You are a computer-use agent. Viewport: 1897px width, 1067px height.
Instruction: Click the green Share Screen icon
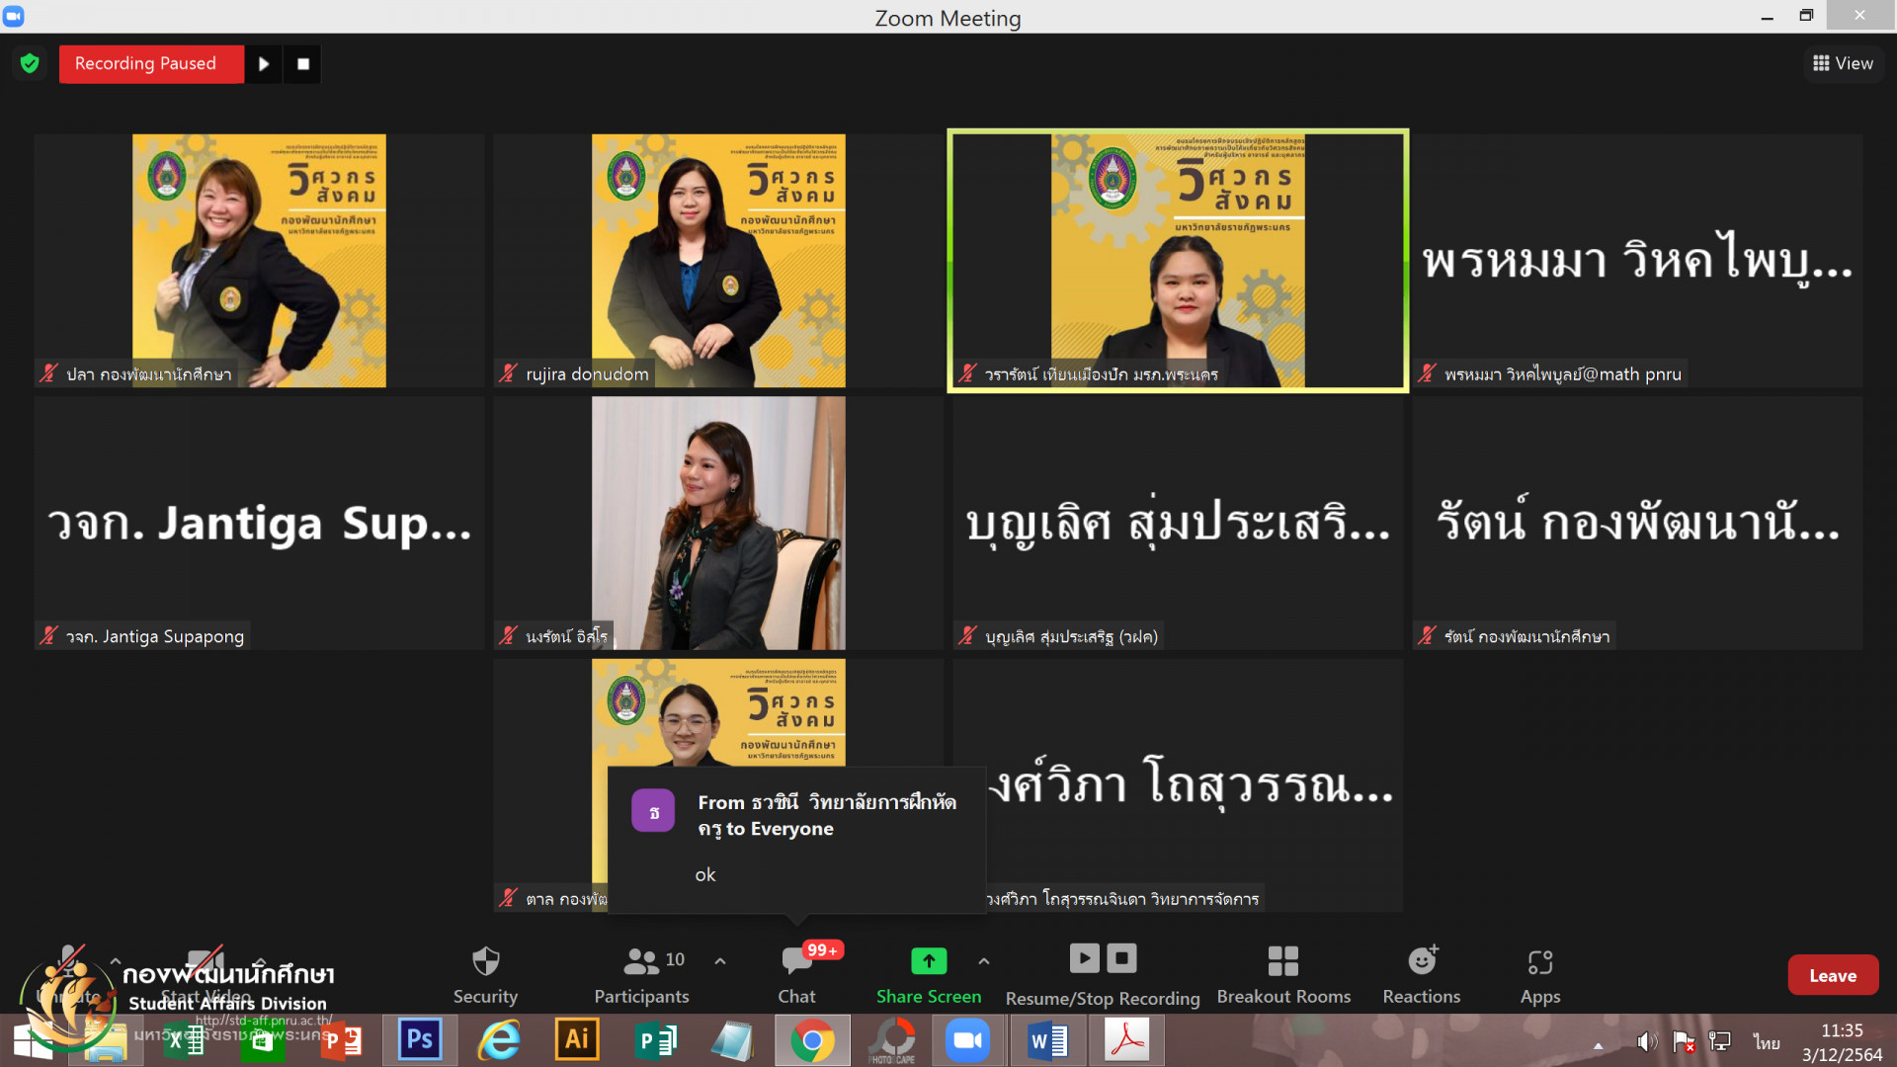tap(928, 961)
